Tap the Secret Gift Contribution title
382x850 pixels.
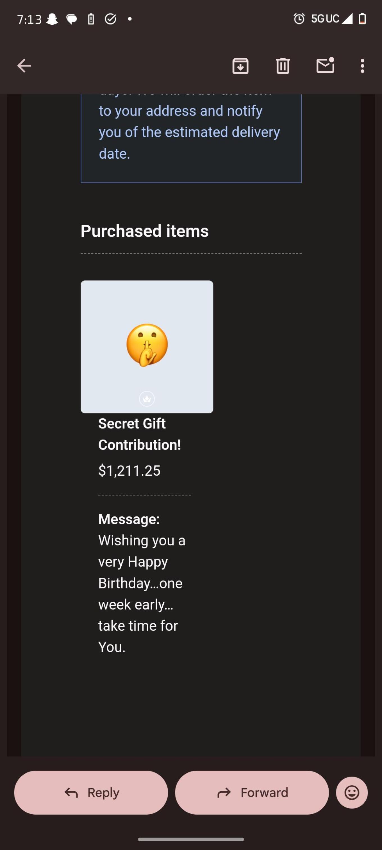(139, 434)
